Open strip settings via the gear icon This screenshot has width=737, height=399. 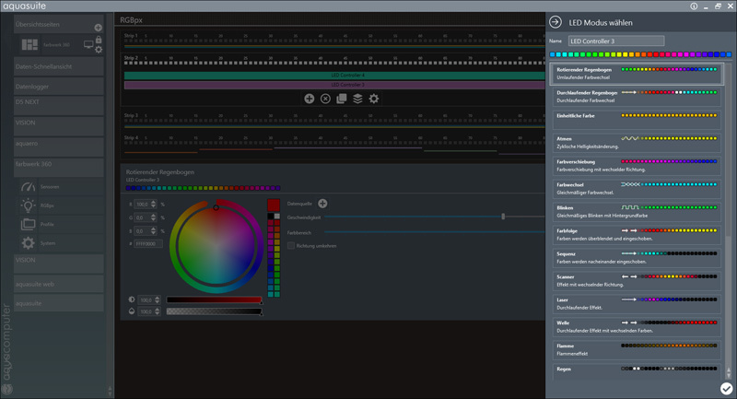(x=373, y=99)
